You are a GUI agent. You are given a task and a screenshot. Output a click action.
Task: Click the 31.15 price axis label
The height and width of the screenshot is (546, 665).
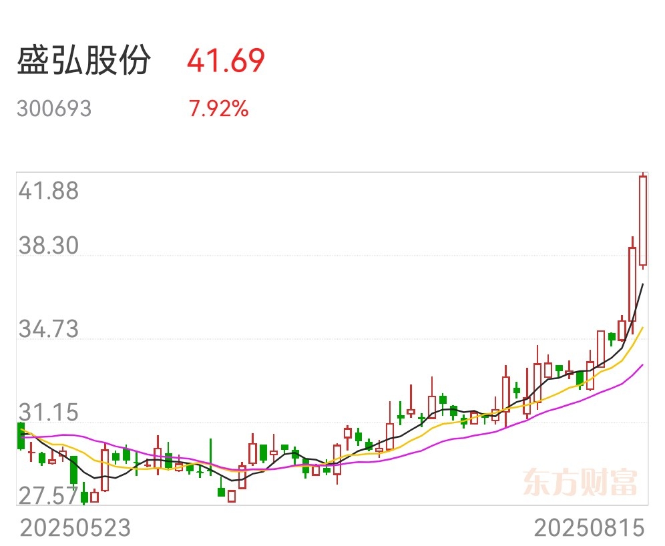48,413
